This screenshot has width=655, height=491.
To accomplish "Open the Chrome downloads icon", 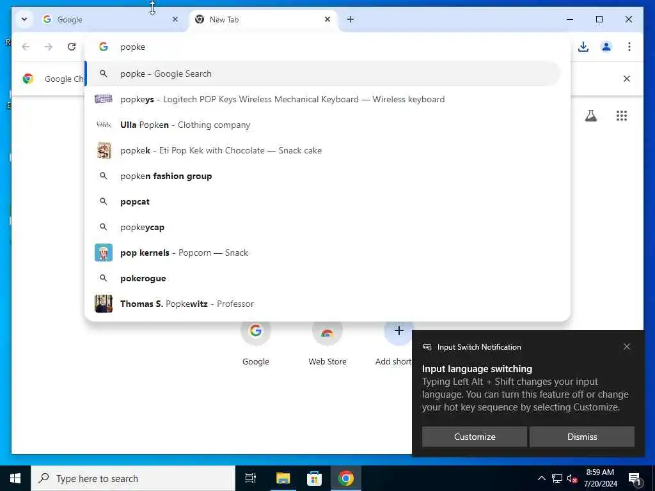I will click(583, 47).
